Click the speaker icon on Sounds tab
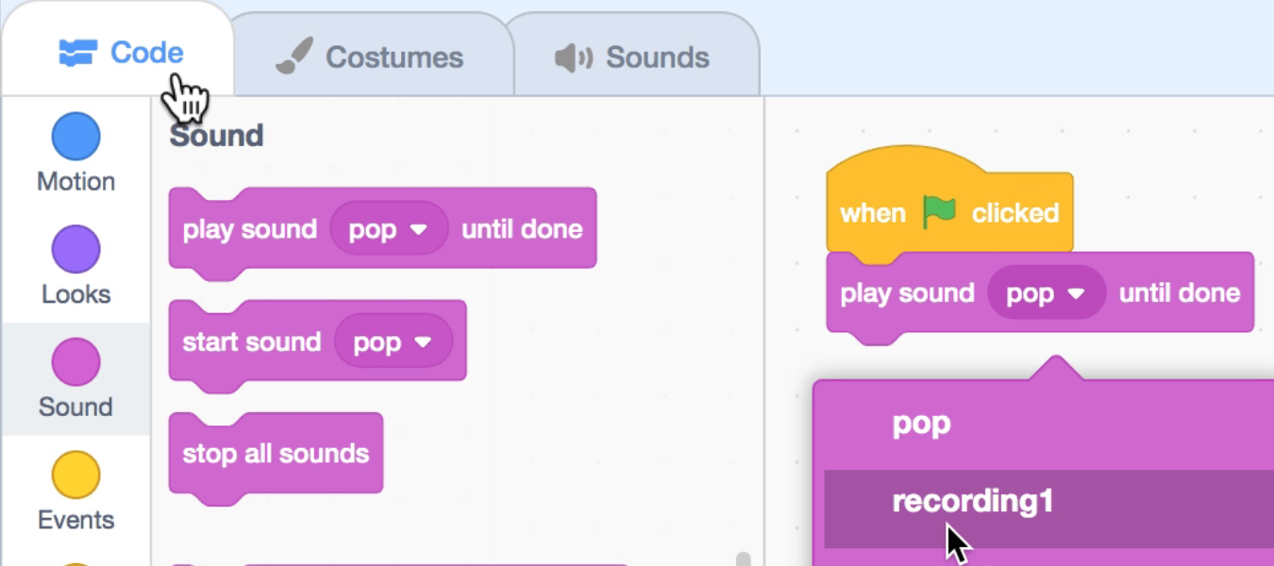 point(573,58)
